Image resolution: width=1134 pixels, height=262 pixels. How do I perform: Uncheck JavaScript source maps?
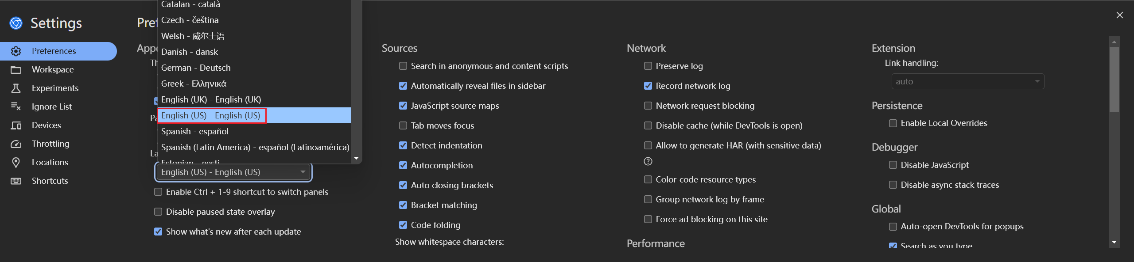coord(403,106)
